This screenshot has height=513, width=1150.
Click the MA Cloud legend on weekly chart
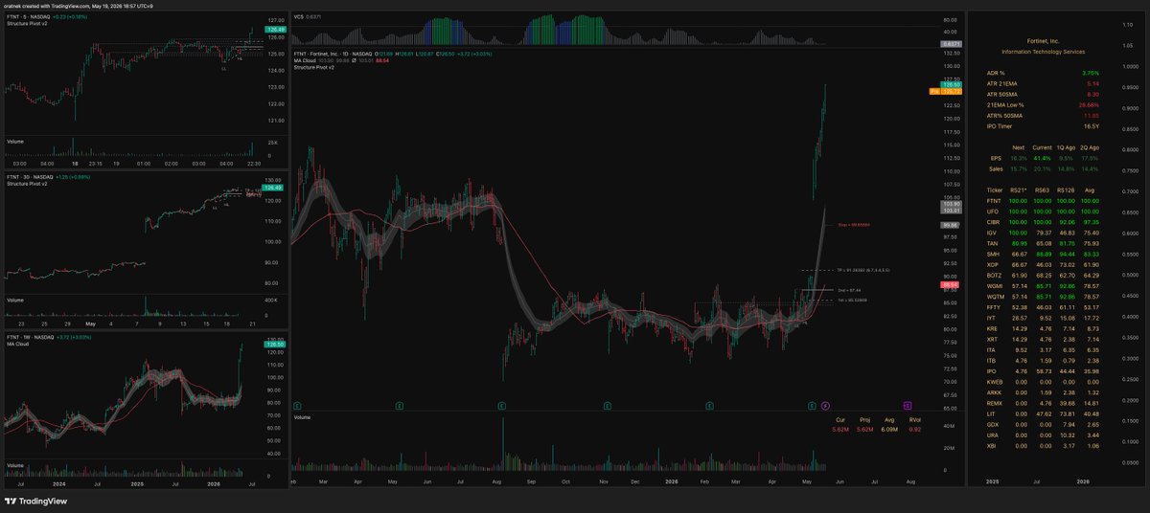[x=18, y=345]
